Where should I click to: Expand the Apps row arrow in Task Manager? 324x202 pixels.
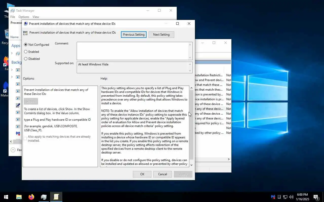pos(12,53)
